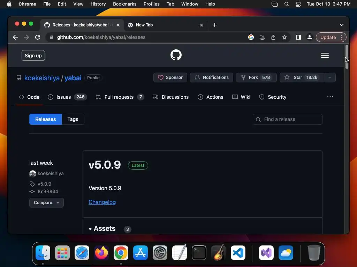Go forward in Chrome
The image size is (357, 267).
tap(26, 37)
